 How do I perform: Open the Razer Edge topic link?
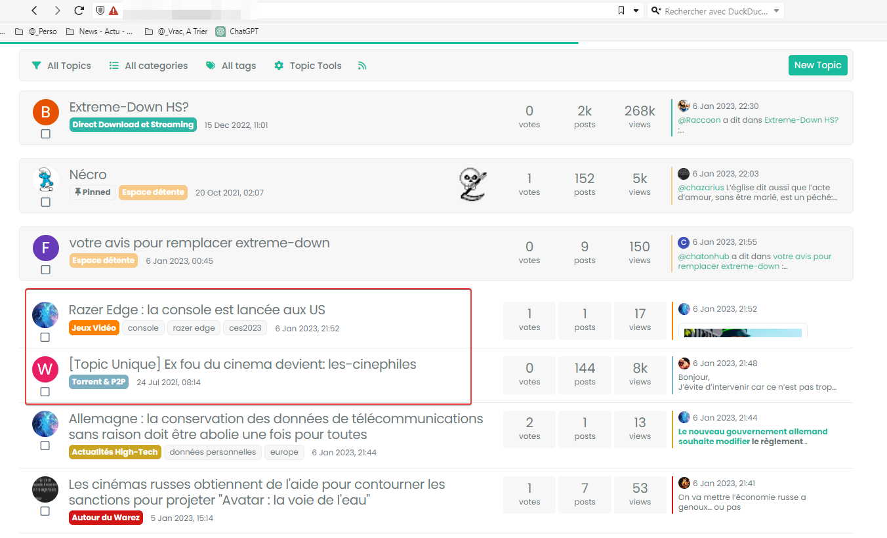click(197, 310)
